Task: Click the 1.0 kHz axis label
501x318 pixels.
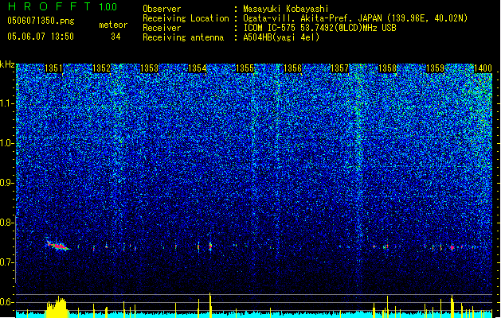Action: click(x=7, y=143)
